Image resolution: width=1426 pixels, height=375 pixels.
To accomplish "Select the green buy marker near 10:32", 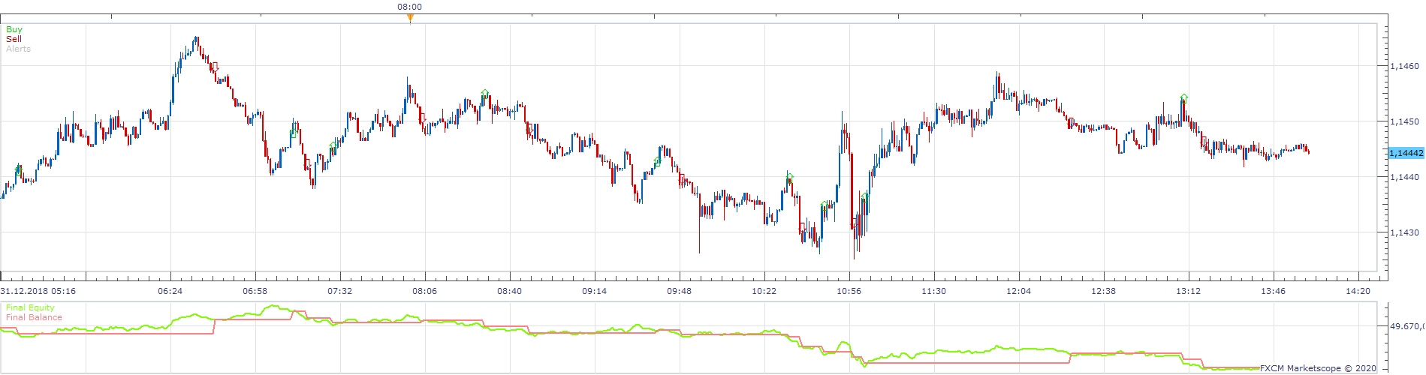I will pos(789,177).
